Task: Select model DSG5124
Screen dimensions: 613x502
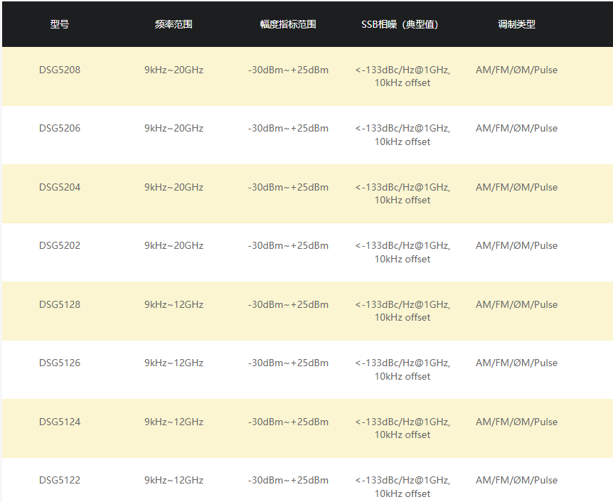Action: coord(60,422)
